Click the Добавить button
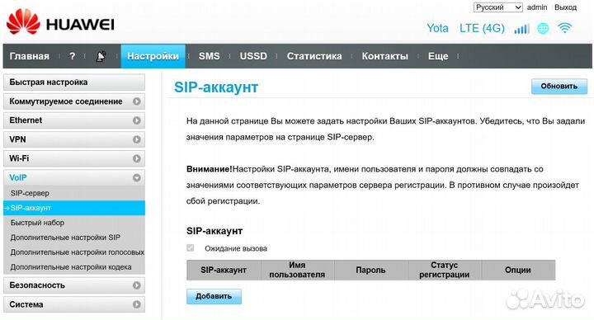 214,296
